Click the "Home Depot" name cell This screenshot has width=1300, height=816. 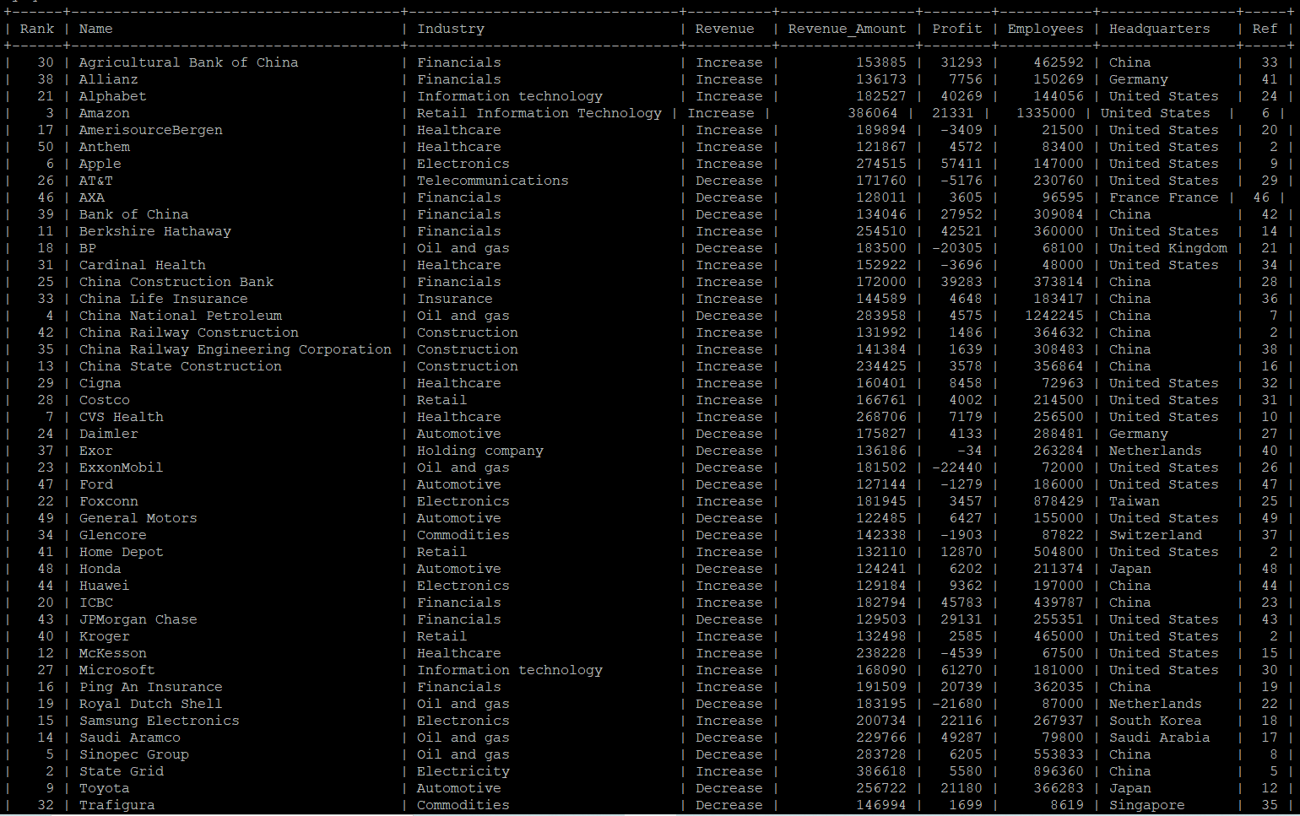click(121, 552)
